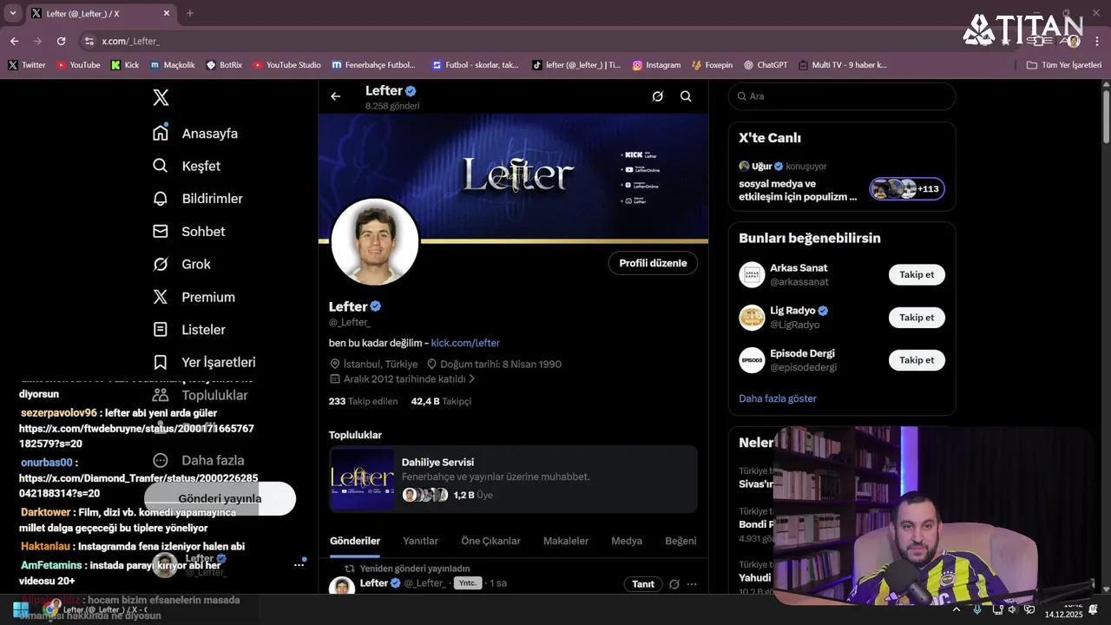Image resolution: width=1111 pixels, height=625 pixels.
Task: Click Profili düzenle button
Action: pyautogui.click(x=653, y=263)
